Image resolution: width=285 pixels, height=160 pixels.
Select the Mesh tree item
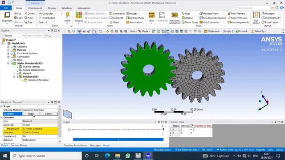point(20,60)
